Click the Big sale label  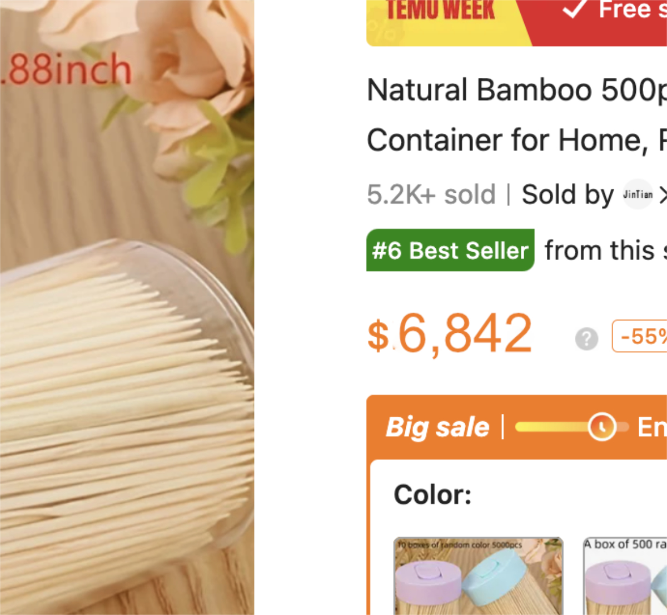pyautogui.click(x=437, y=427)
